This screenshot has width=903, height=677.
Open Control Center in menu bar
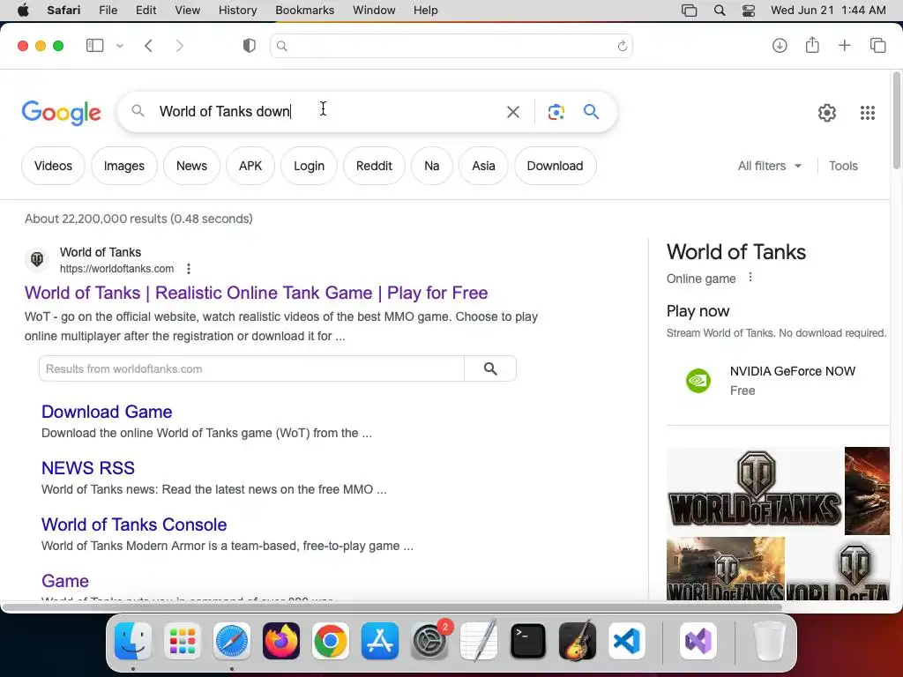click(x=748, y=11)
